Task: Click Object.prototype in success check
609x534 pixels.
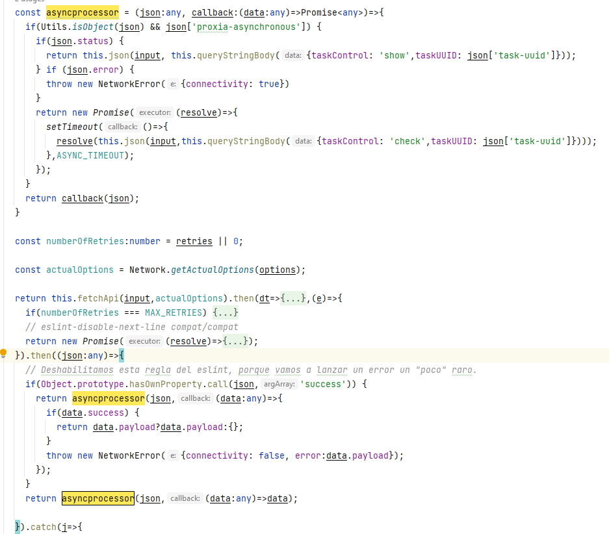Action: [83, 384]
